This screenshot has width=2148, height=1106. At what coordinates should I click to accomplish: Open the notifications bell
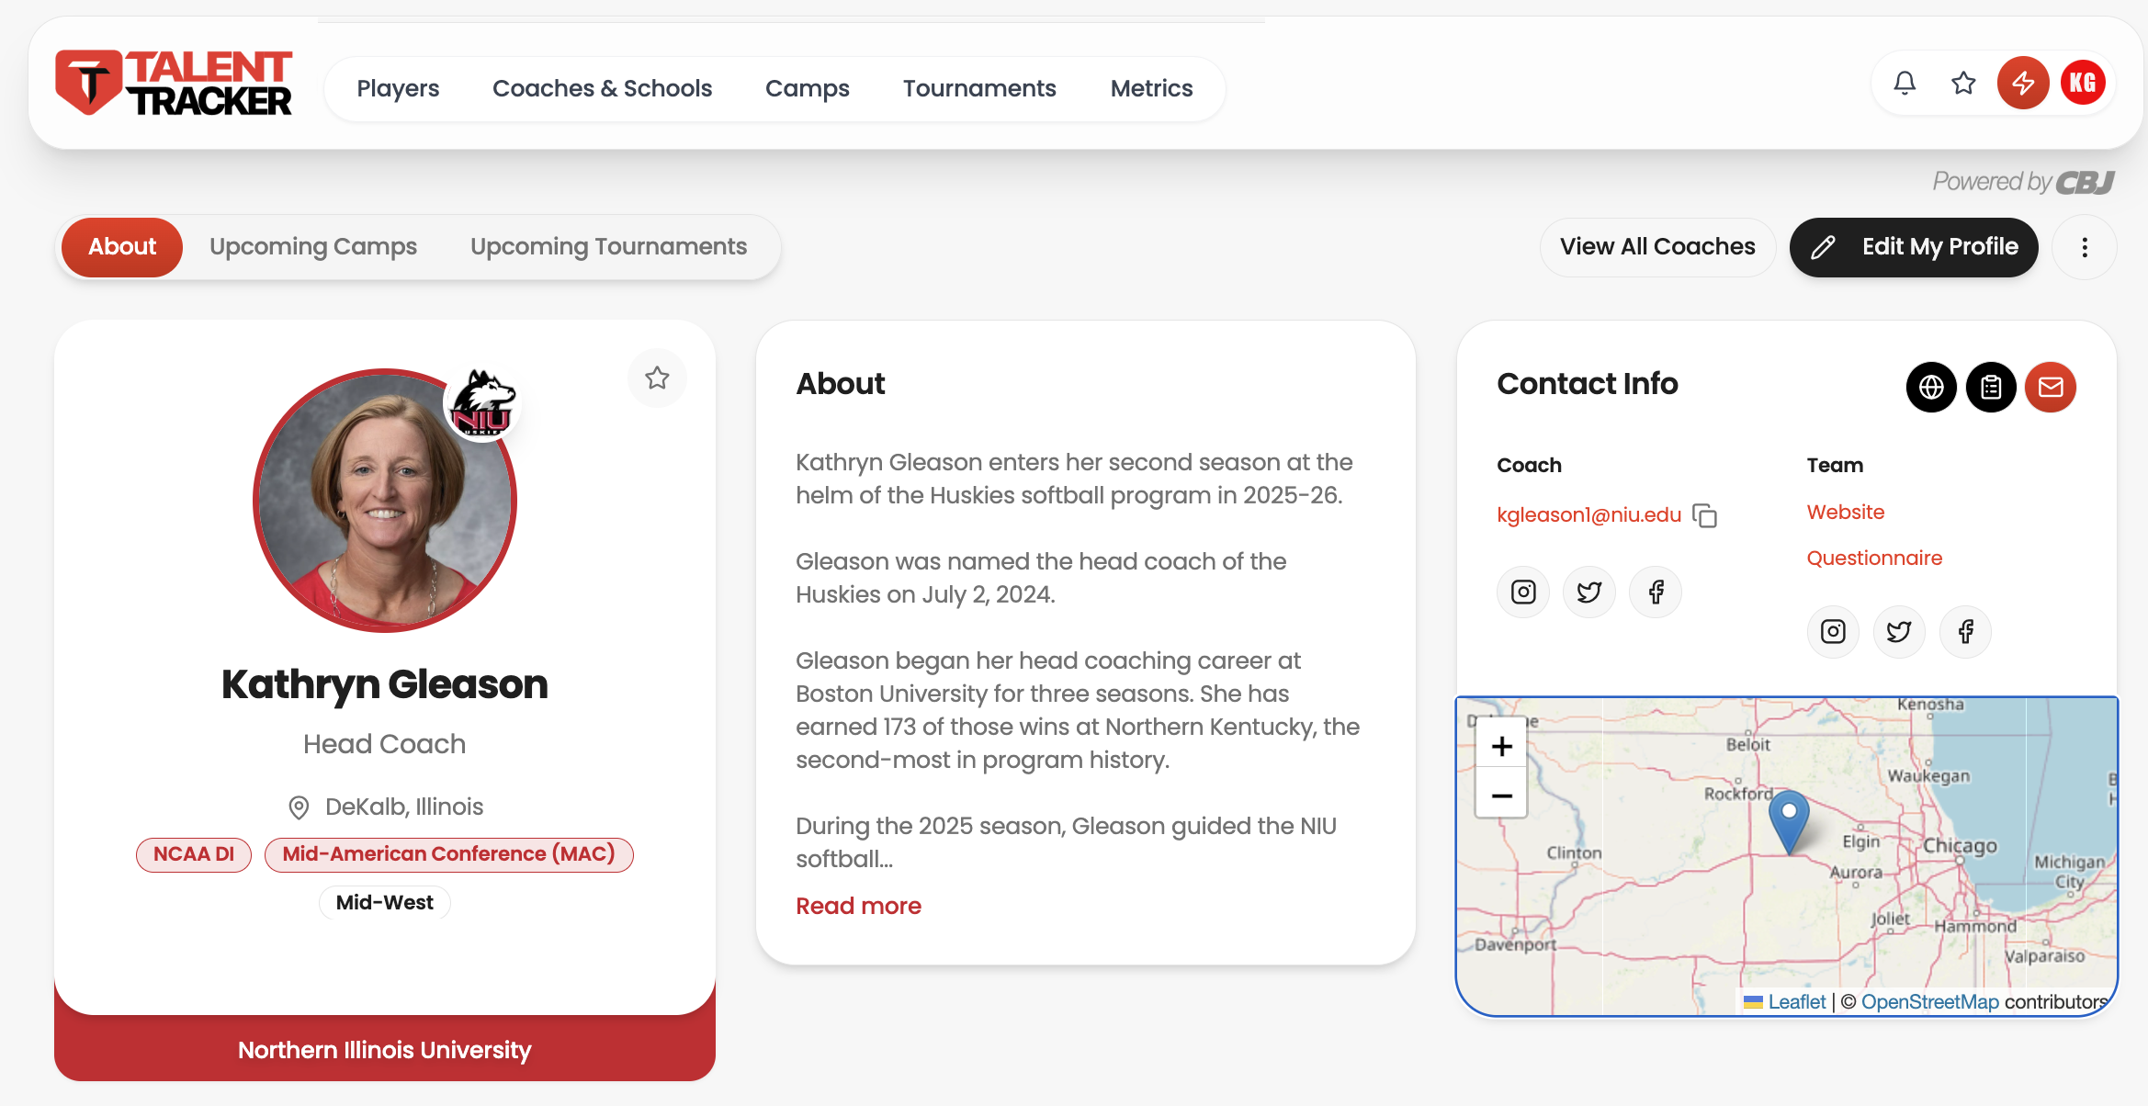tap(1905, 84)
